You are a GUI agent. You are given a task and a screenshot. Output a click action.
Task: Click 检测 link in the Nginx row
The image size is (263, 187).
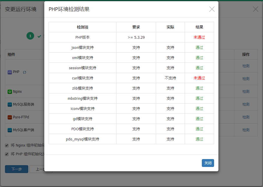click(x=246, y=92)
